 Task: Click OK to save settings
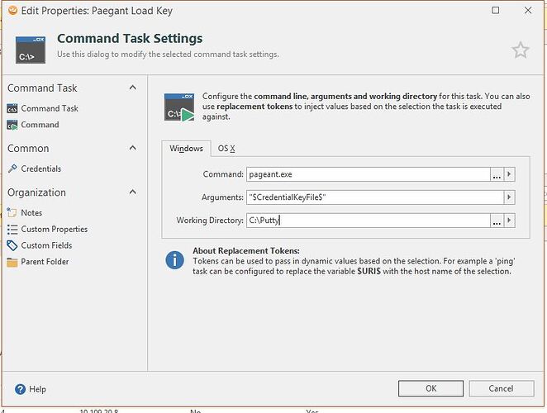pyautogui.click(x=430, y=388)
